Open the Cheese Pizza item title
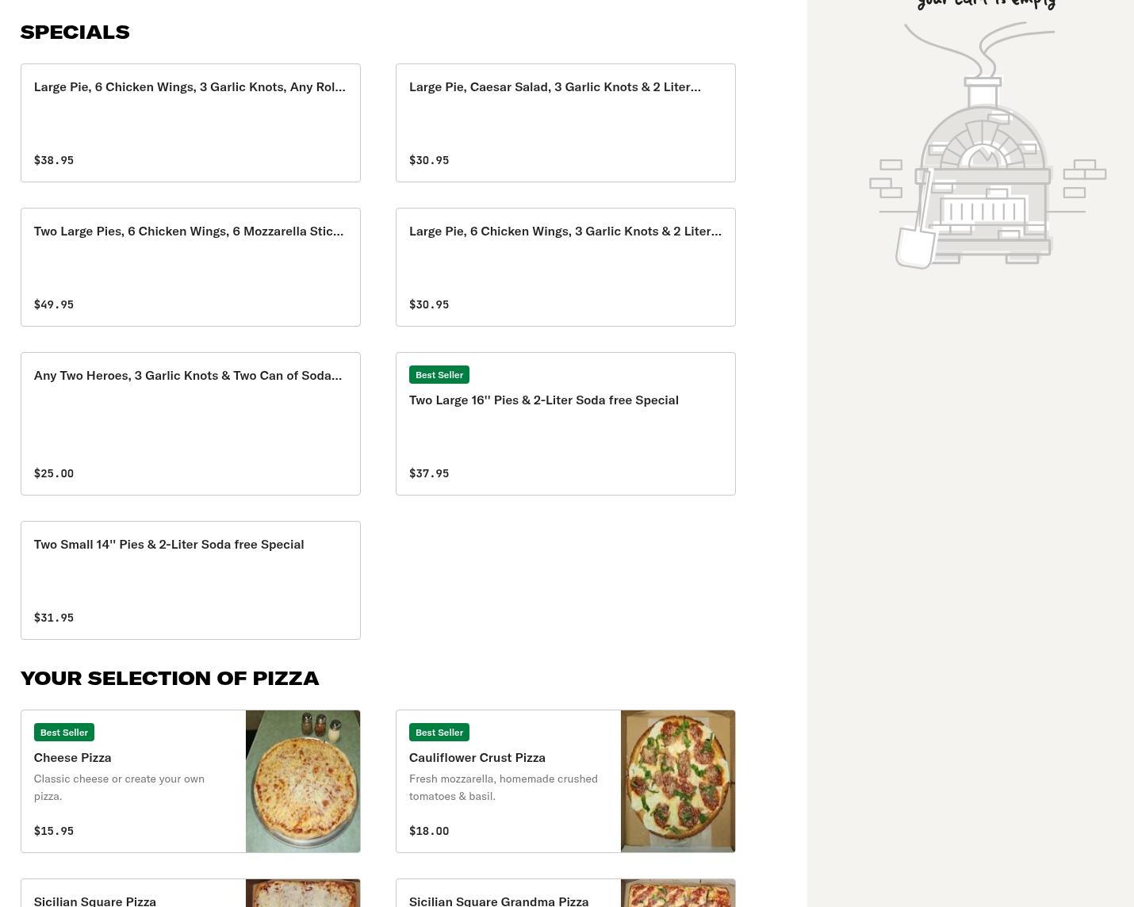Screen dimensions: 1134x907 [72, 757]
